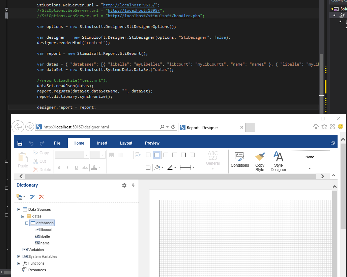Click the Copy button

pos(41,153)
